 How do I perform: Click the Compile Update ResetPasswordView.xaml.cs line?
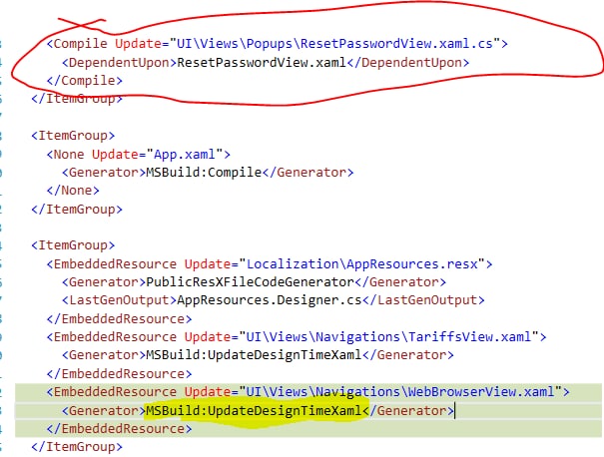(277, 44)
